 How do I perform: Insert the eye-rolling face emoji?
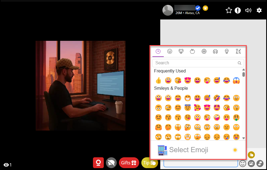(178, 137)
